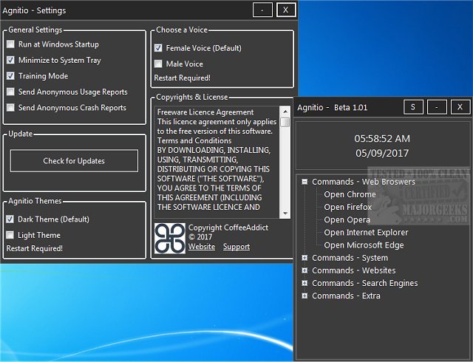Image resolution: width=473 pixels, height=362 pixels.
Task: Collapse Commands - Web Broswers node
Action: (304, 182)
